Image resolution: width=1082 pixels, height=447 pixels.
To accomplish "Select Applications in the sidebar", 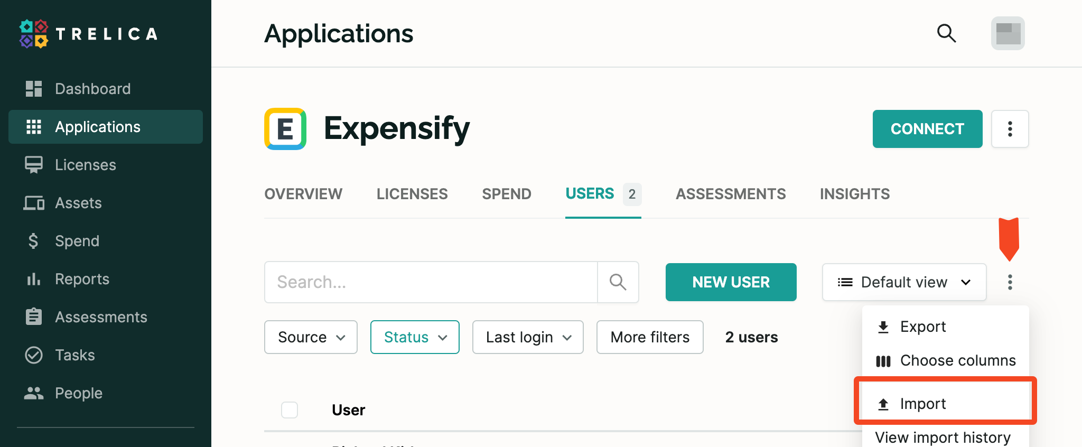I will click(x=106, y=127).
